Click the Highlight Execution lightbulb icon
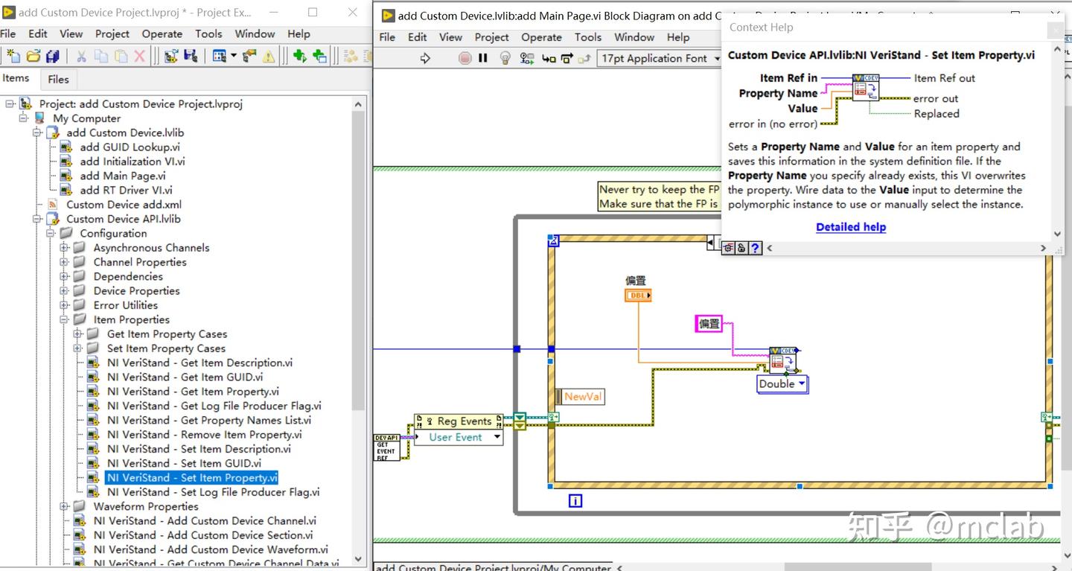The image size is (1072, 571). 505,58
